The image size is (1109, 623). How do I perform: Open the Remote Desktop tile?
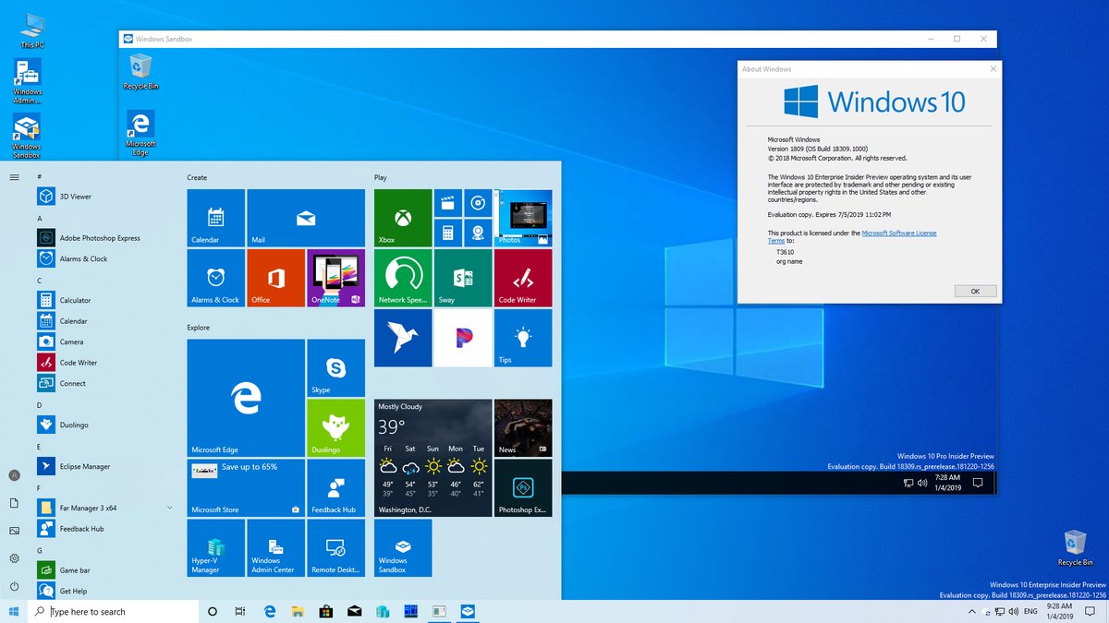[x=335, y=548]
